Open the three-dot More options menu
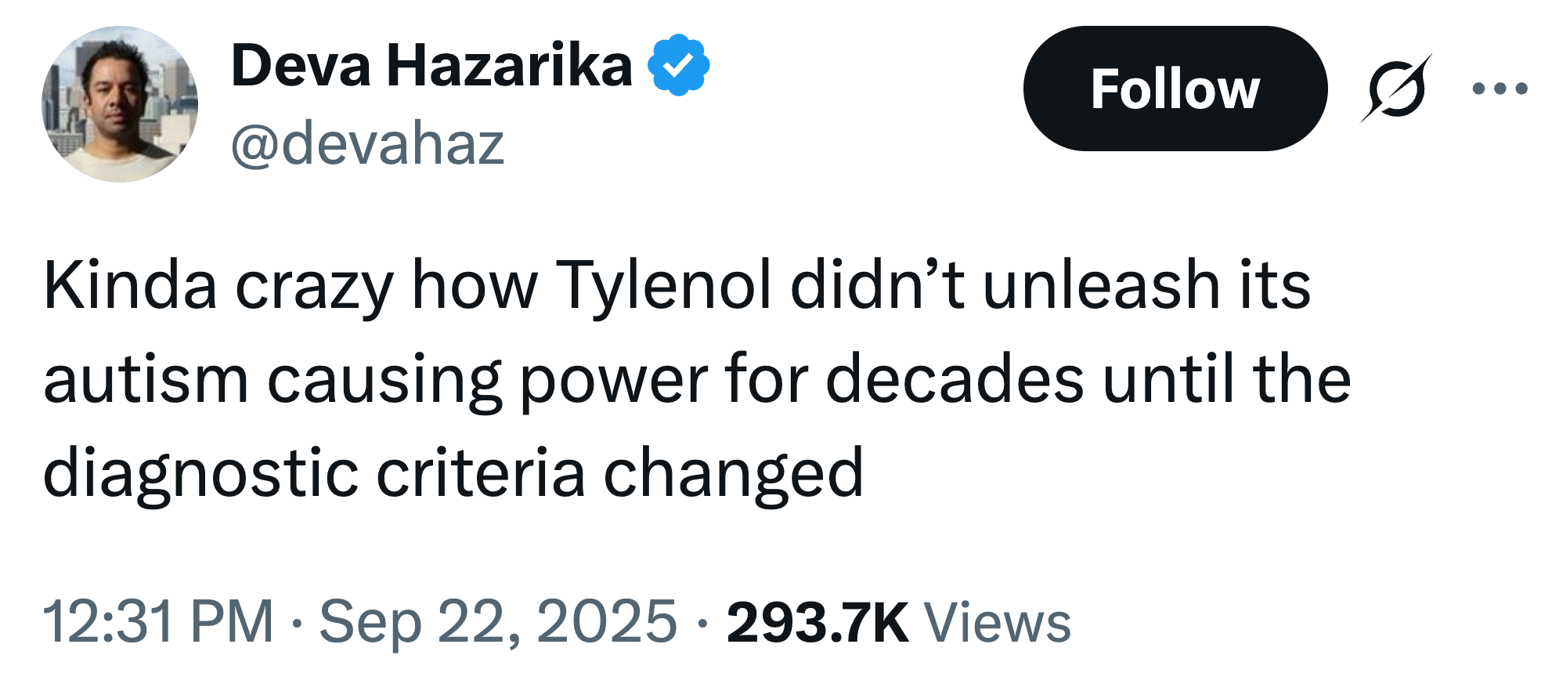Viewport: 1552px width, 673px height. 1500,89
